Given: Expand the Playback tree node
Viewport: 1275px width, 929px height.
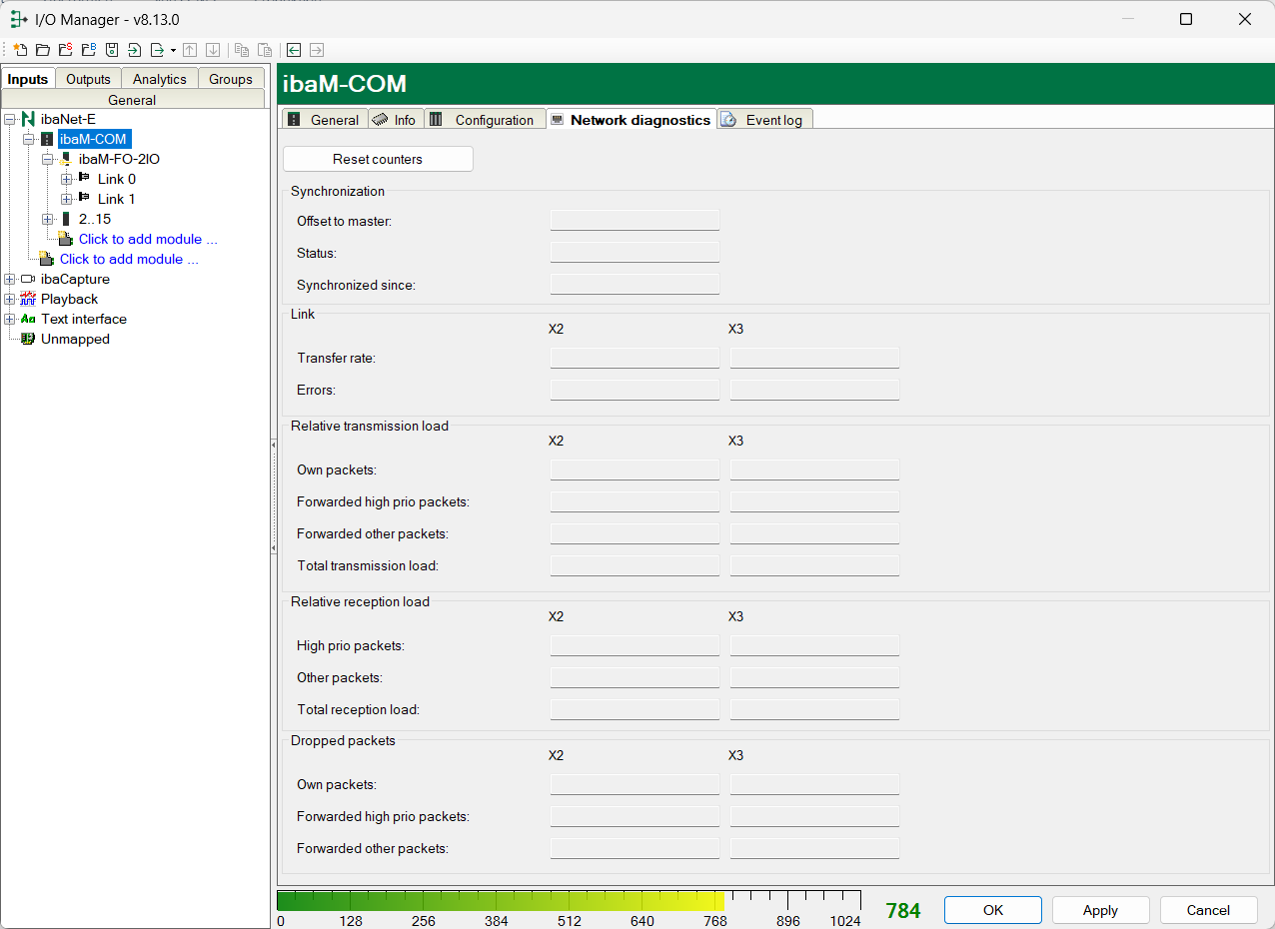Looking at the screenshot, I should [x=10, y=299].
